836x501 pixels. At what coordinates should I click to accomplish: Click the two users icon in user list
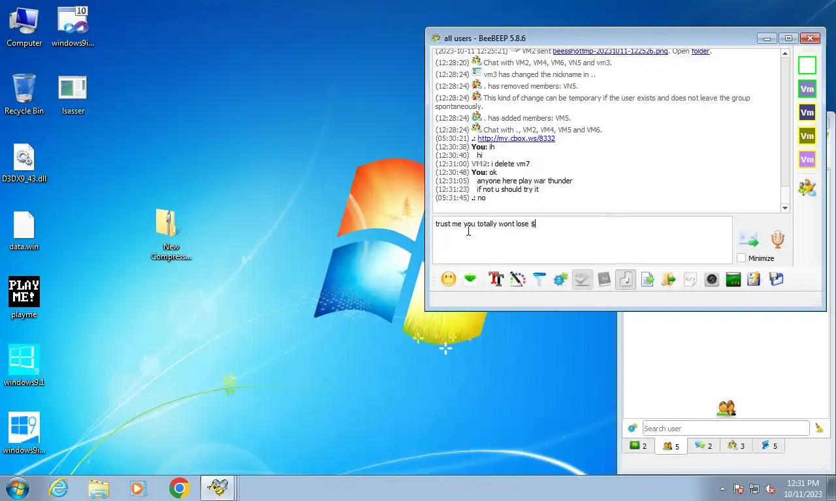pos(726,408)
